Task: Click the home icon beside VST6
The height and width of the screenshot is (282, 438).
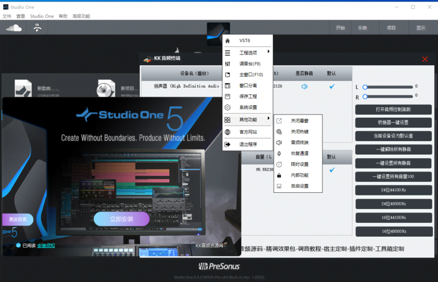Action: tap(228, 41)
